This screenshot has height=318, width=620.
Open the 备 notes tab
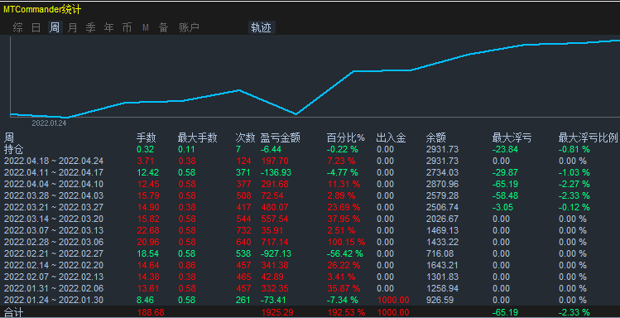tap(163, 27)
